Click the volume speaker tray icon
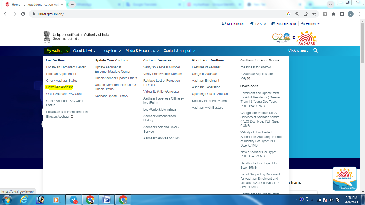Screen dimensions: 365x205 point(332,200)
